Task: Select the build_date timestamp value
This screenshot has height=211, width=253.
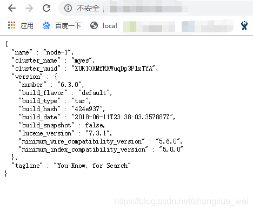Action: click(122, 117)
